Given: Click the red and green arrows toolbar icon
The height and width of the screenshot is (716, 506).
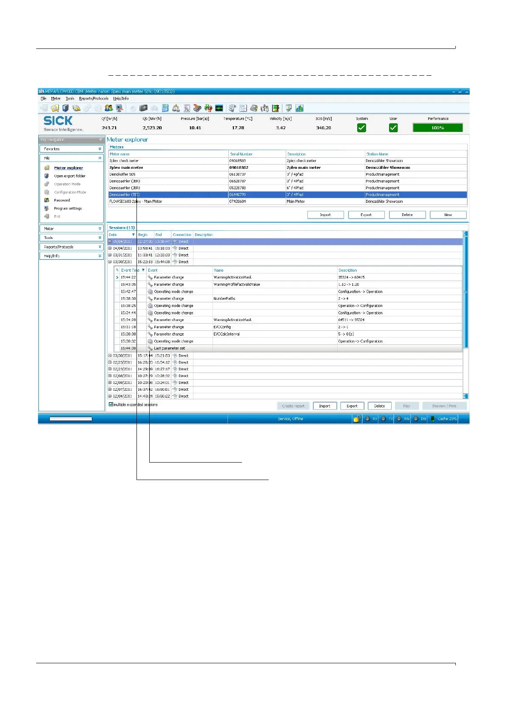Looking at the screenshot, I should tap(208, 108).
